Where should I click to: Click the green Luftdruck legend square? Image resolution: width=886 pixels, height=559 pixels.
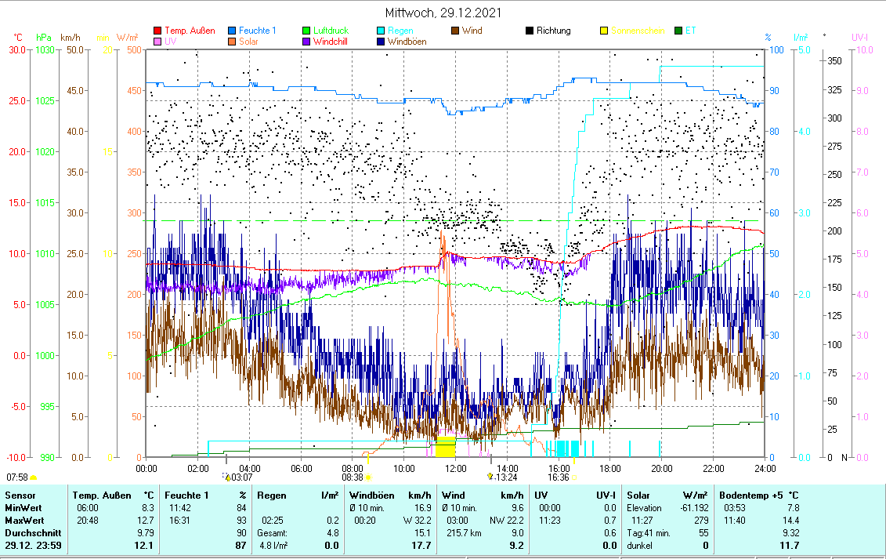(x=306, y=31)
